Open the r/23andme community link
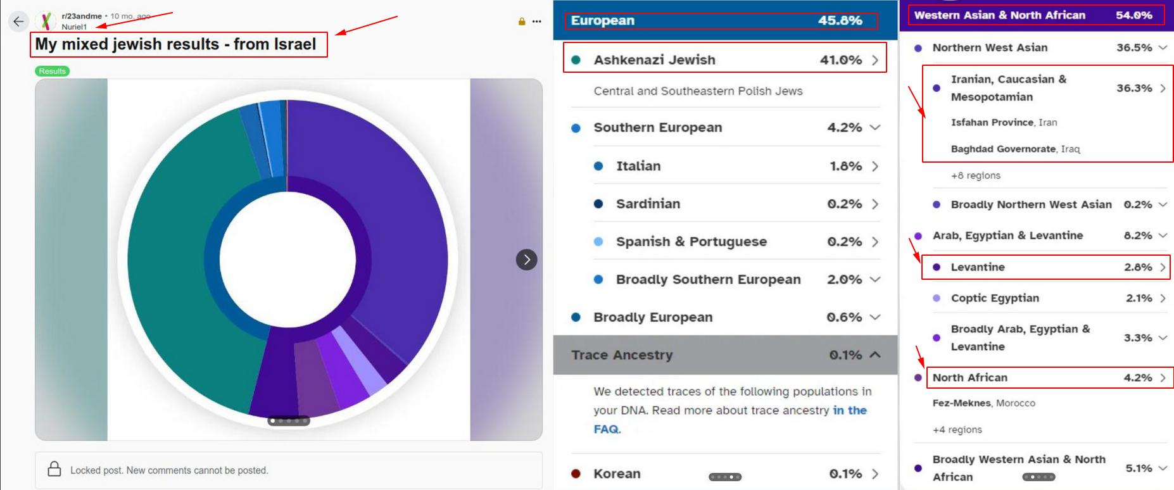The image size is (1174, 490). coord(82,16)
